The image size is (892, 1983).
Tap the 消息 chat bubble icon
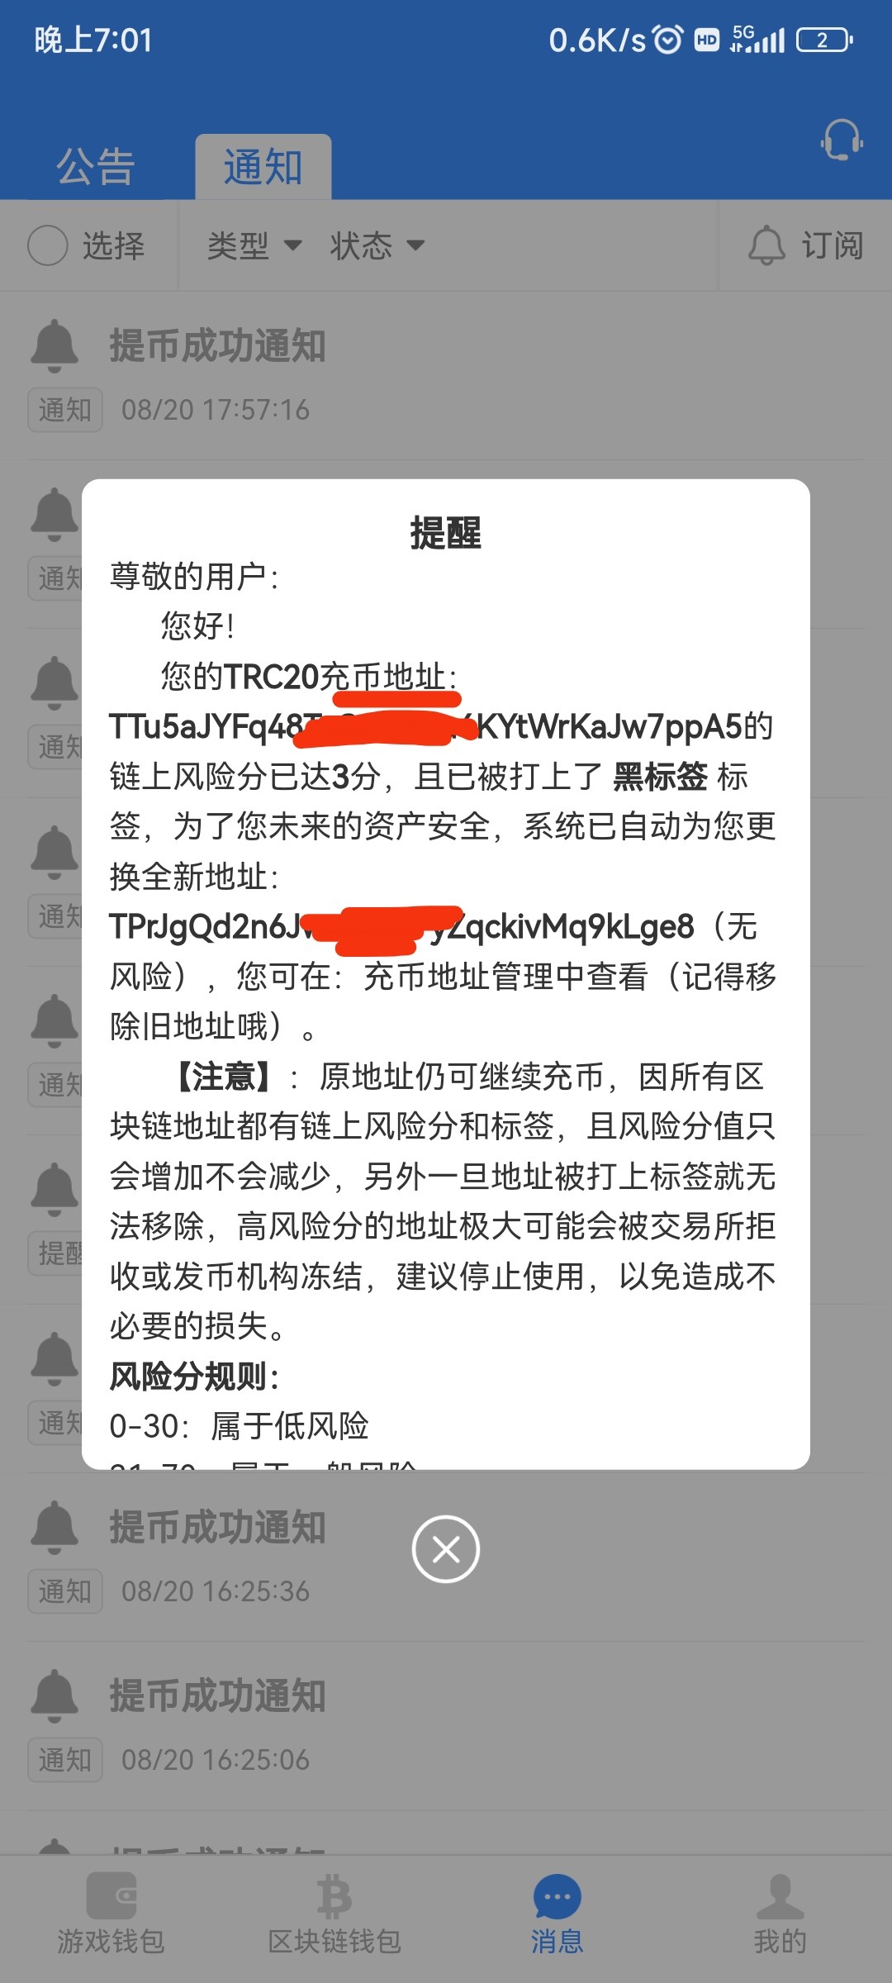pos(557,1896)
